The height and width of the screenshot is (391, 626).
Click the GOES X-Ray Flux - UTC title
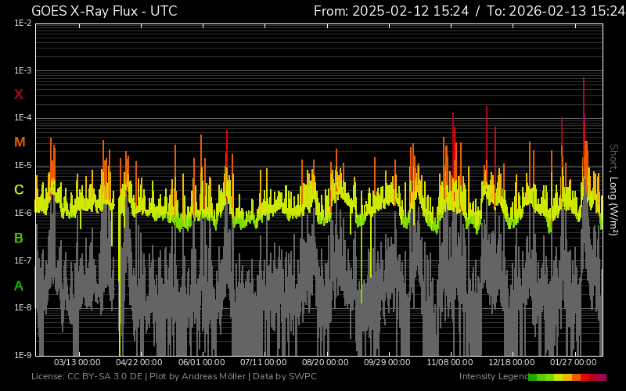click(104, 11)
